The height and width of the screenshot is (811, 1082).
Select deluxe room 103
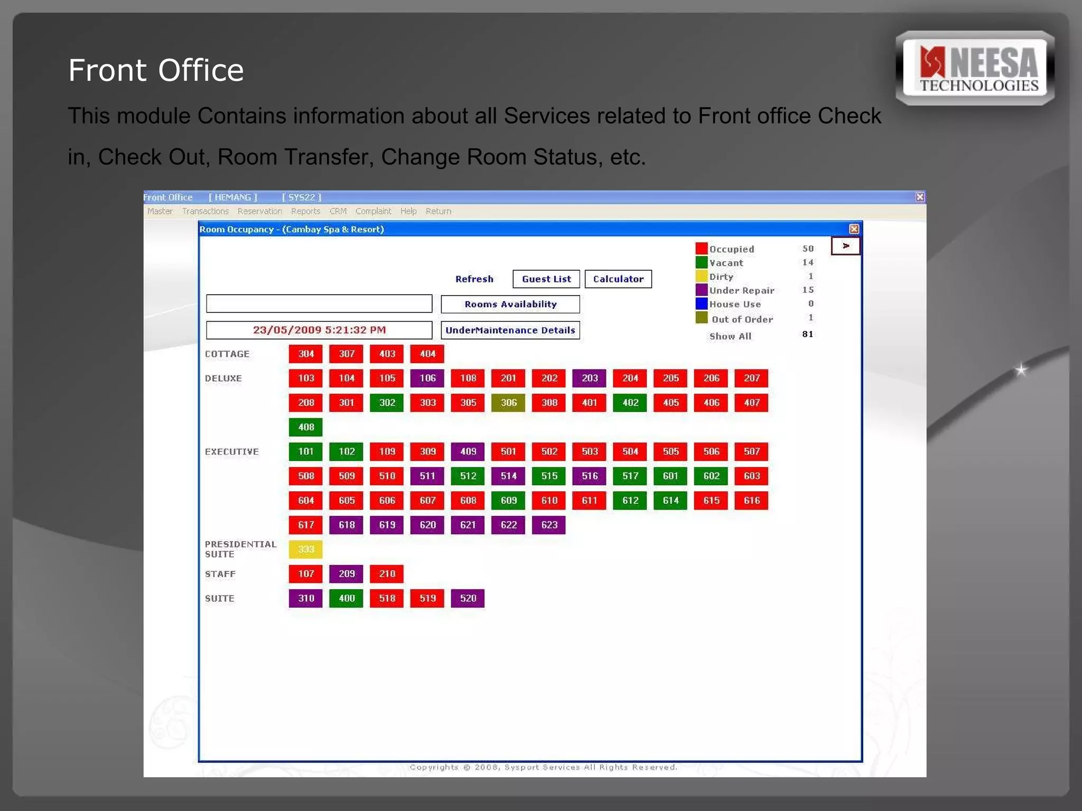click(306, 378)
